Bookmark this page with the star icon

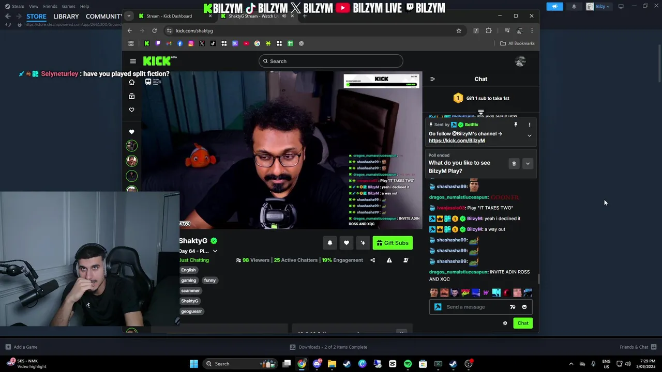coord(459,30)
